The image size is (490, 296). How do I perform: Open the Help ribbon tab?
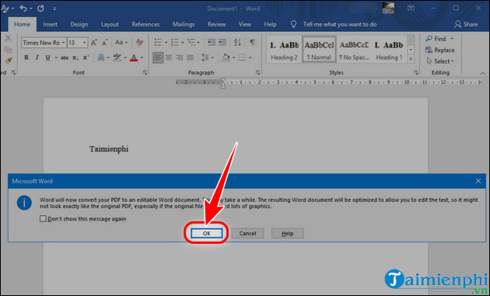tap(270, 24)
